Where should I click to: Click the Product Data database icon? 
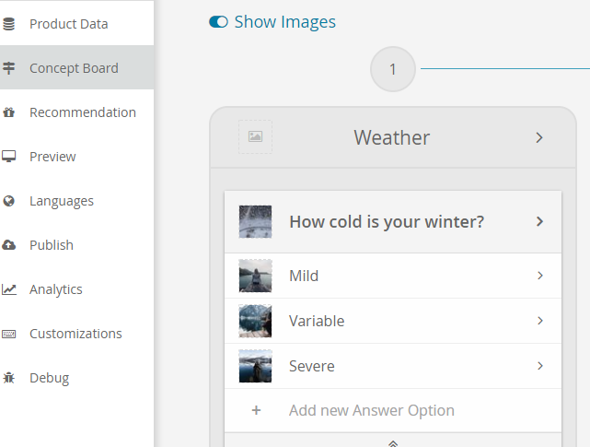pos(9,24)
